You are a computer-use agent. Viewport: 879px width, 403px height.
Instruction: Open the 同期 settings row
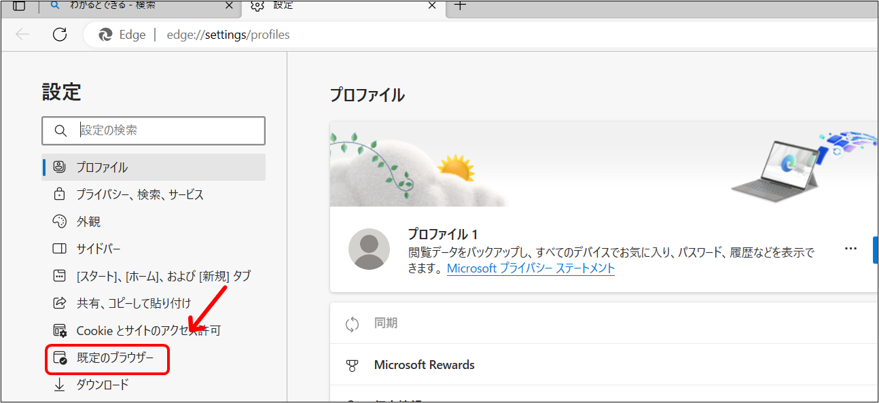point(604,323)
